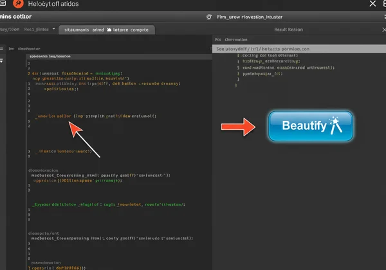Click the 'cluefoutor' label above the code editor
Image resolution: width=386 pixels, height=270 pixels.
(29, 49)
